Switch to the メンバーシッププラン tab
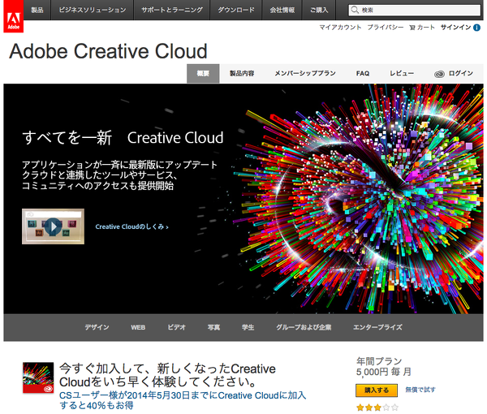 305,74
